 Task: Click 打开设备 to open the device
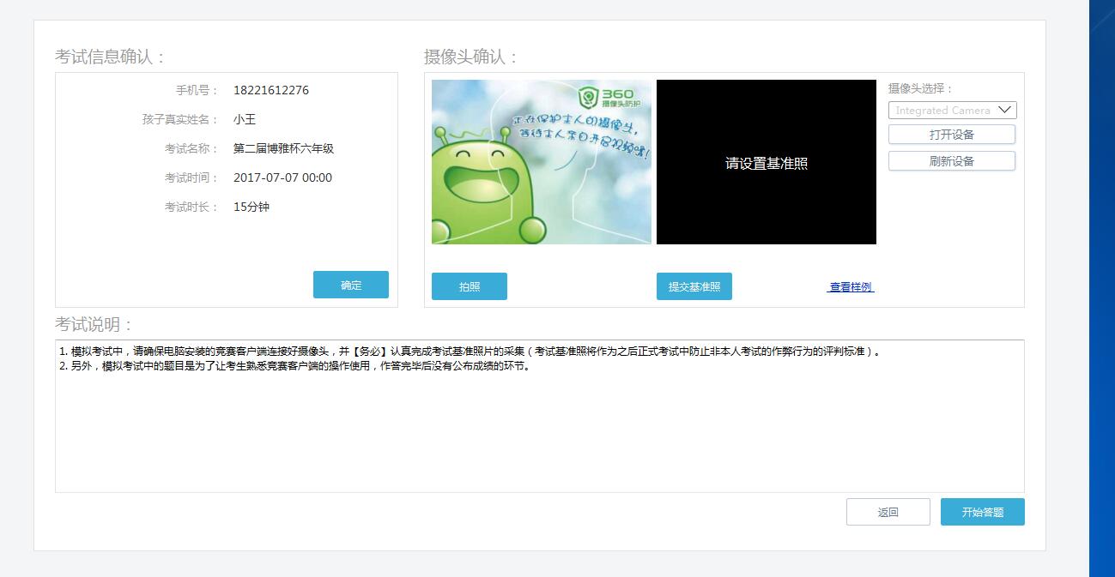(951, 135)
